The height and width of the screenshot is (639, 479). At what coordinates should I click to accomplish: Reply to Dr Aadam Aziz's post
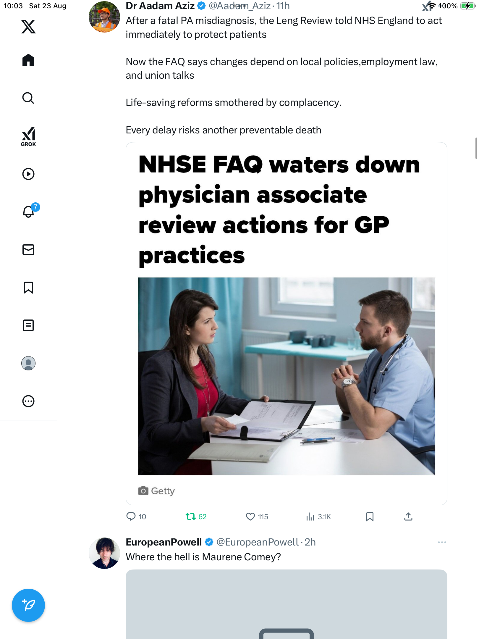(131, 517)
